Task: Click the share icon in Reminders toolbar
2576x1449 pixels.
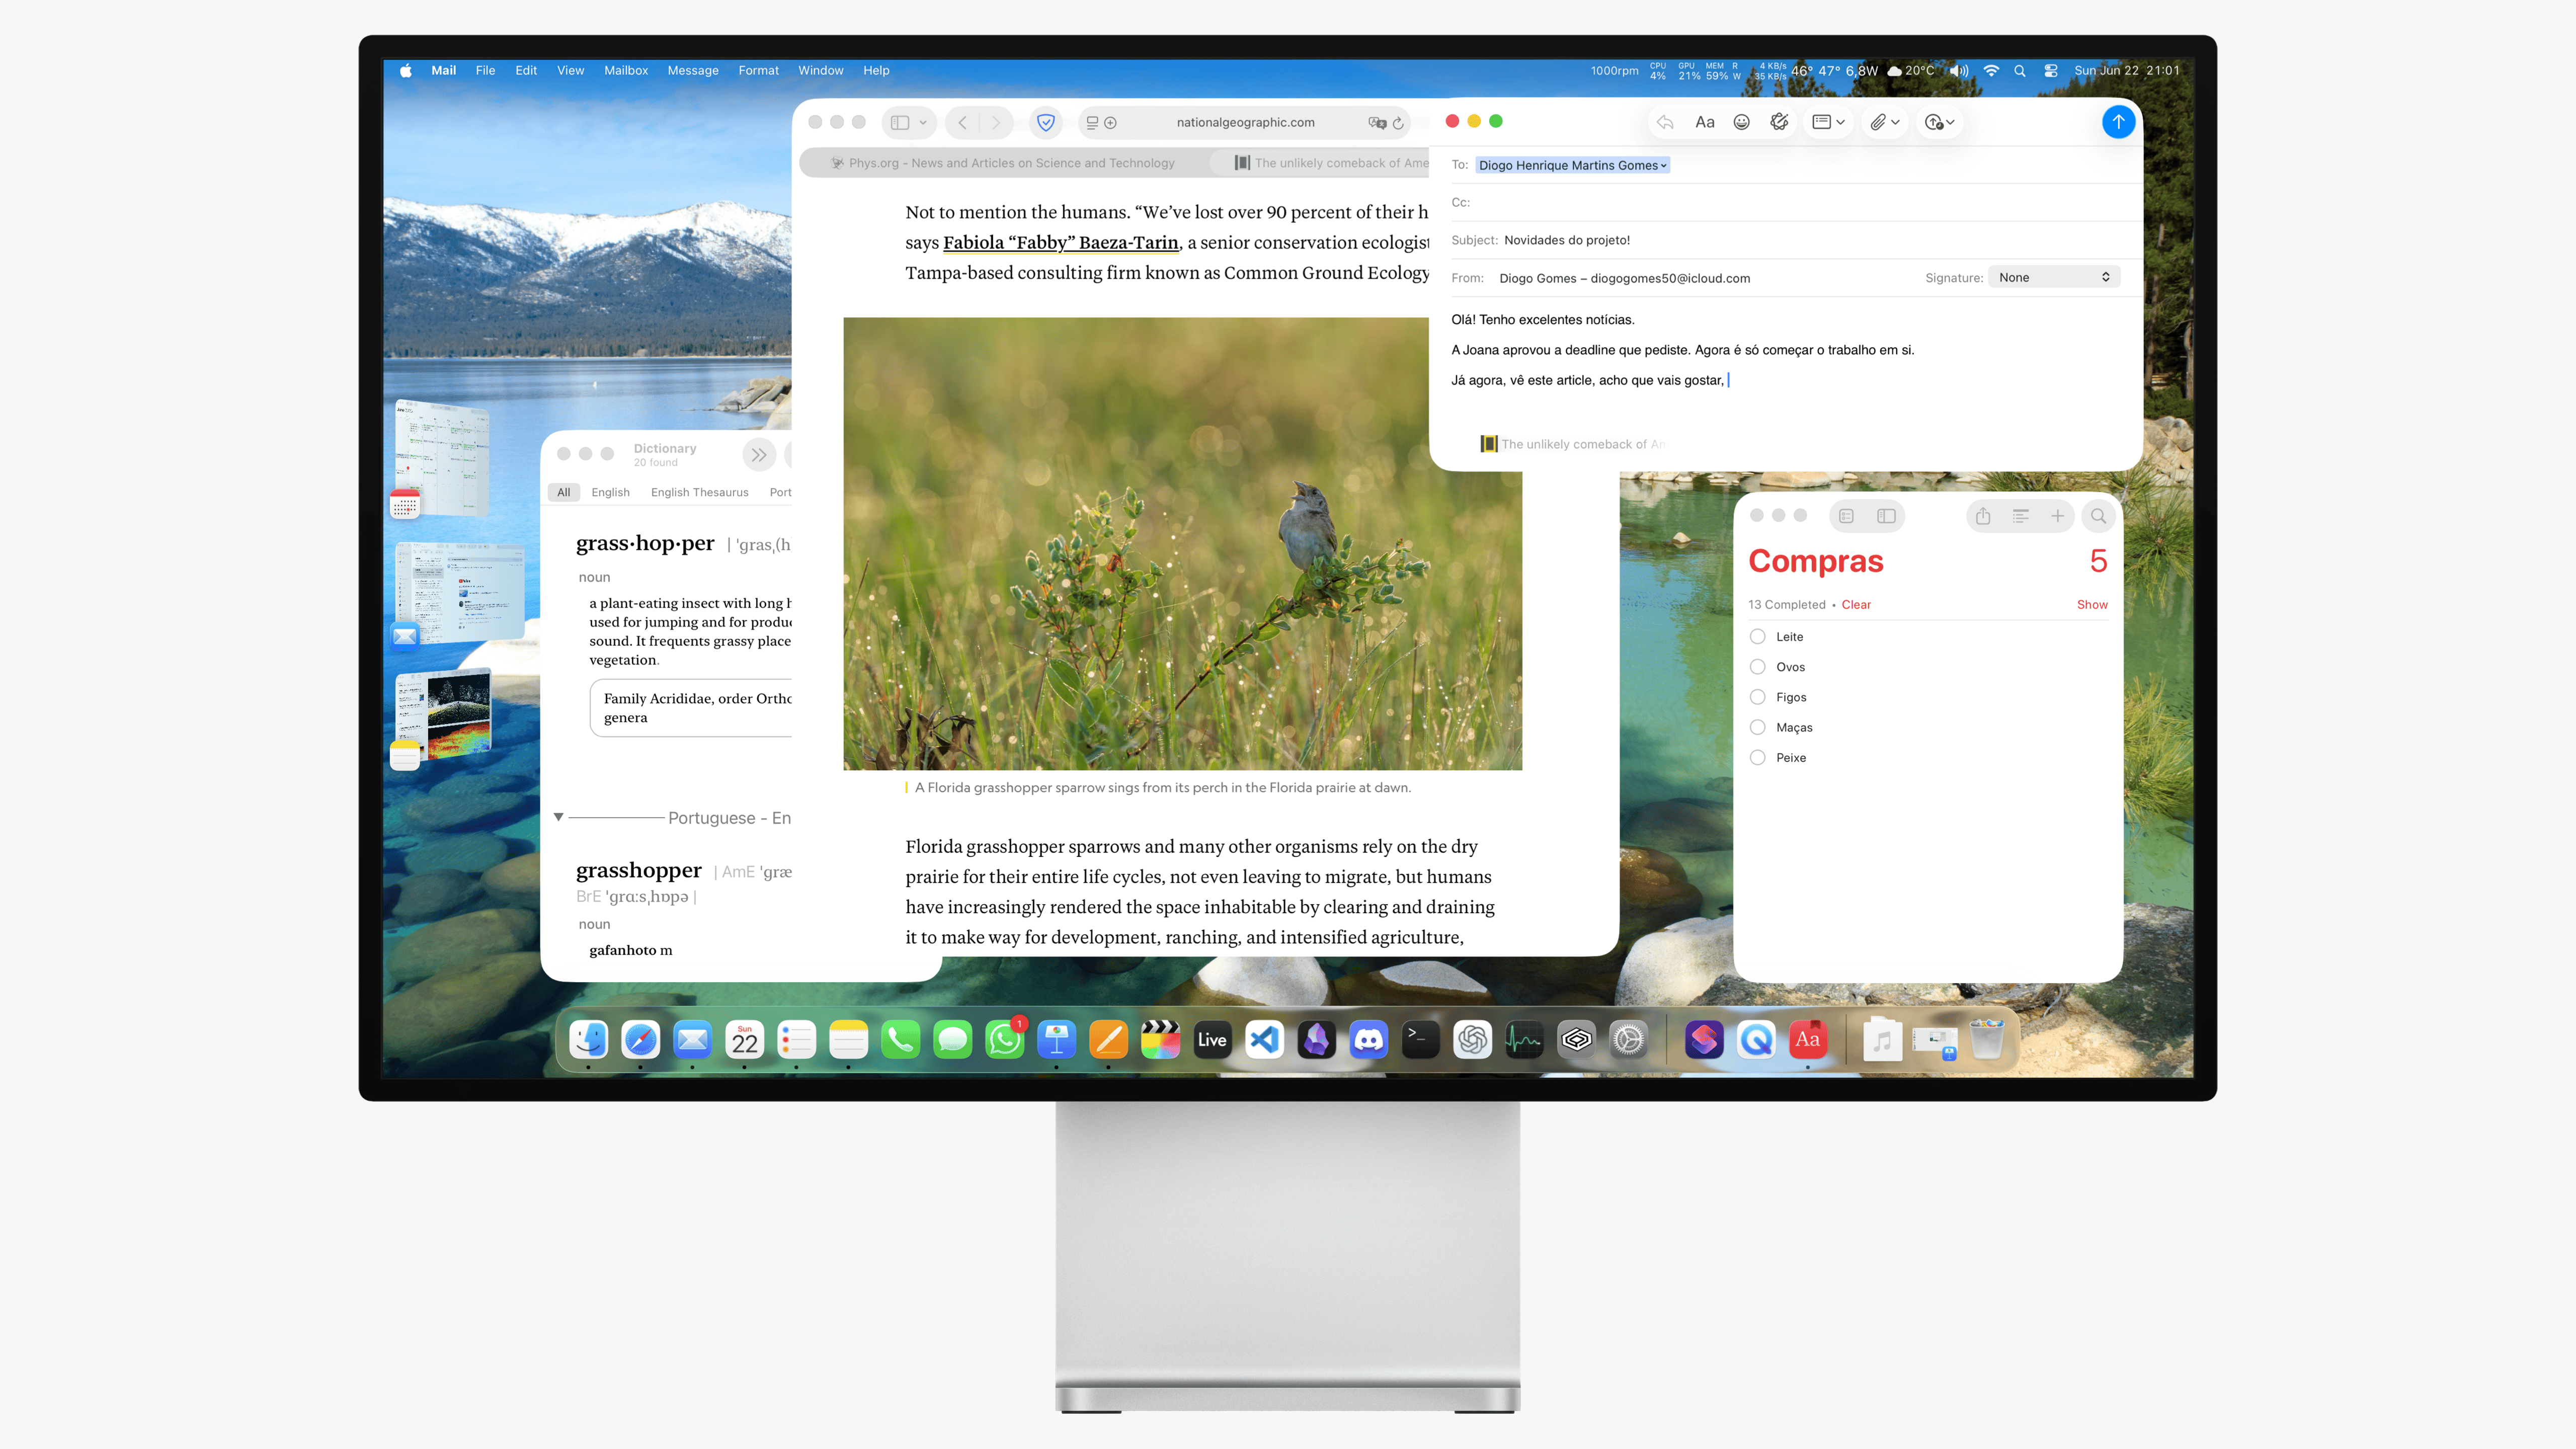Action: coord(1982,516)
